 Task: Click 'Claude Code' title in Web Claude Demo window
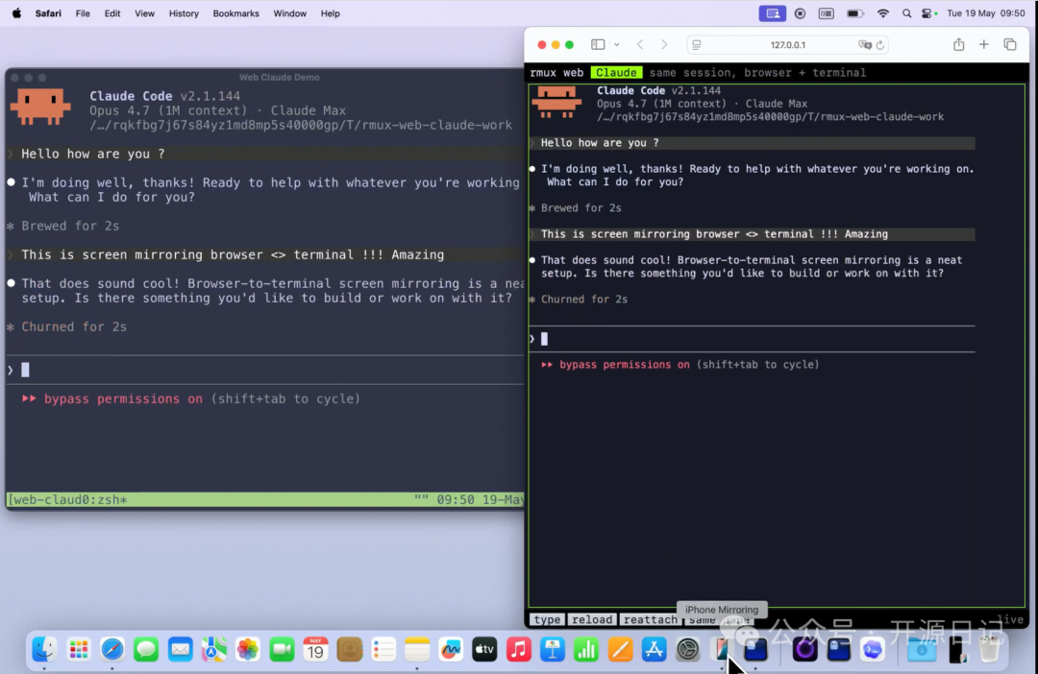pos(131,96)
